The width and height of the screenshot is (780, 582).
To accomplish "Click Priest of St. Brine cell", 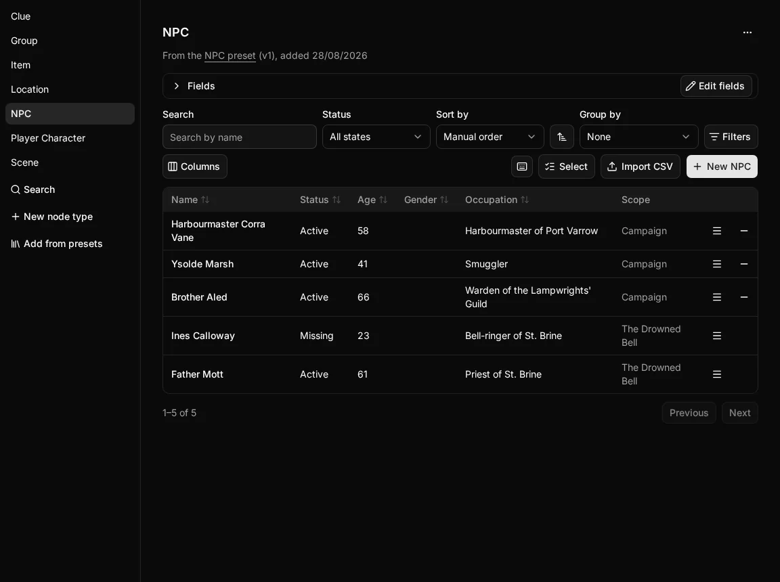I will pos(503,374).
